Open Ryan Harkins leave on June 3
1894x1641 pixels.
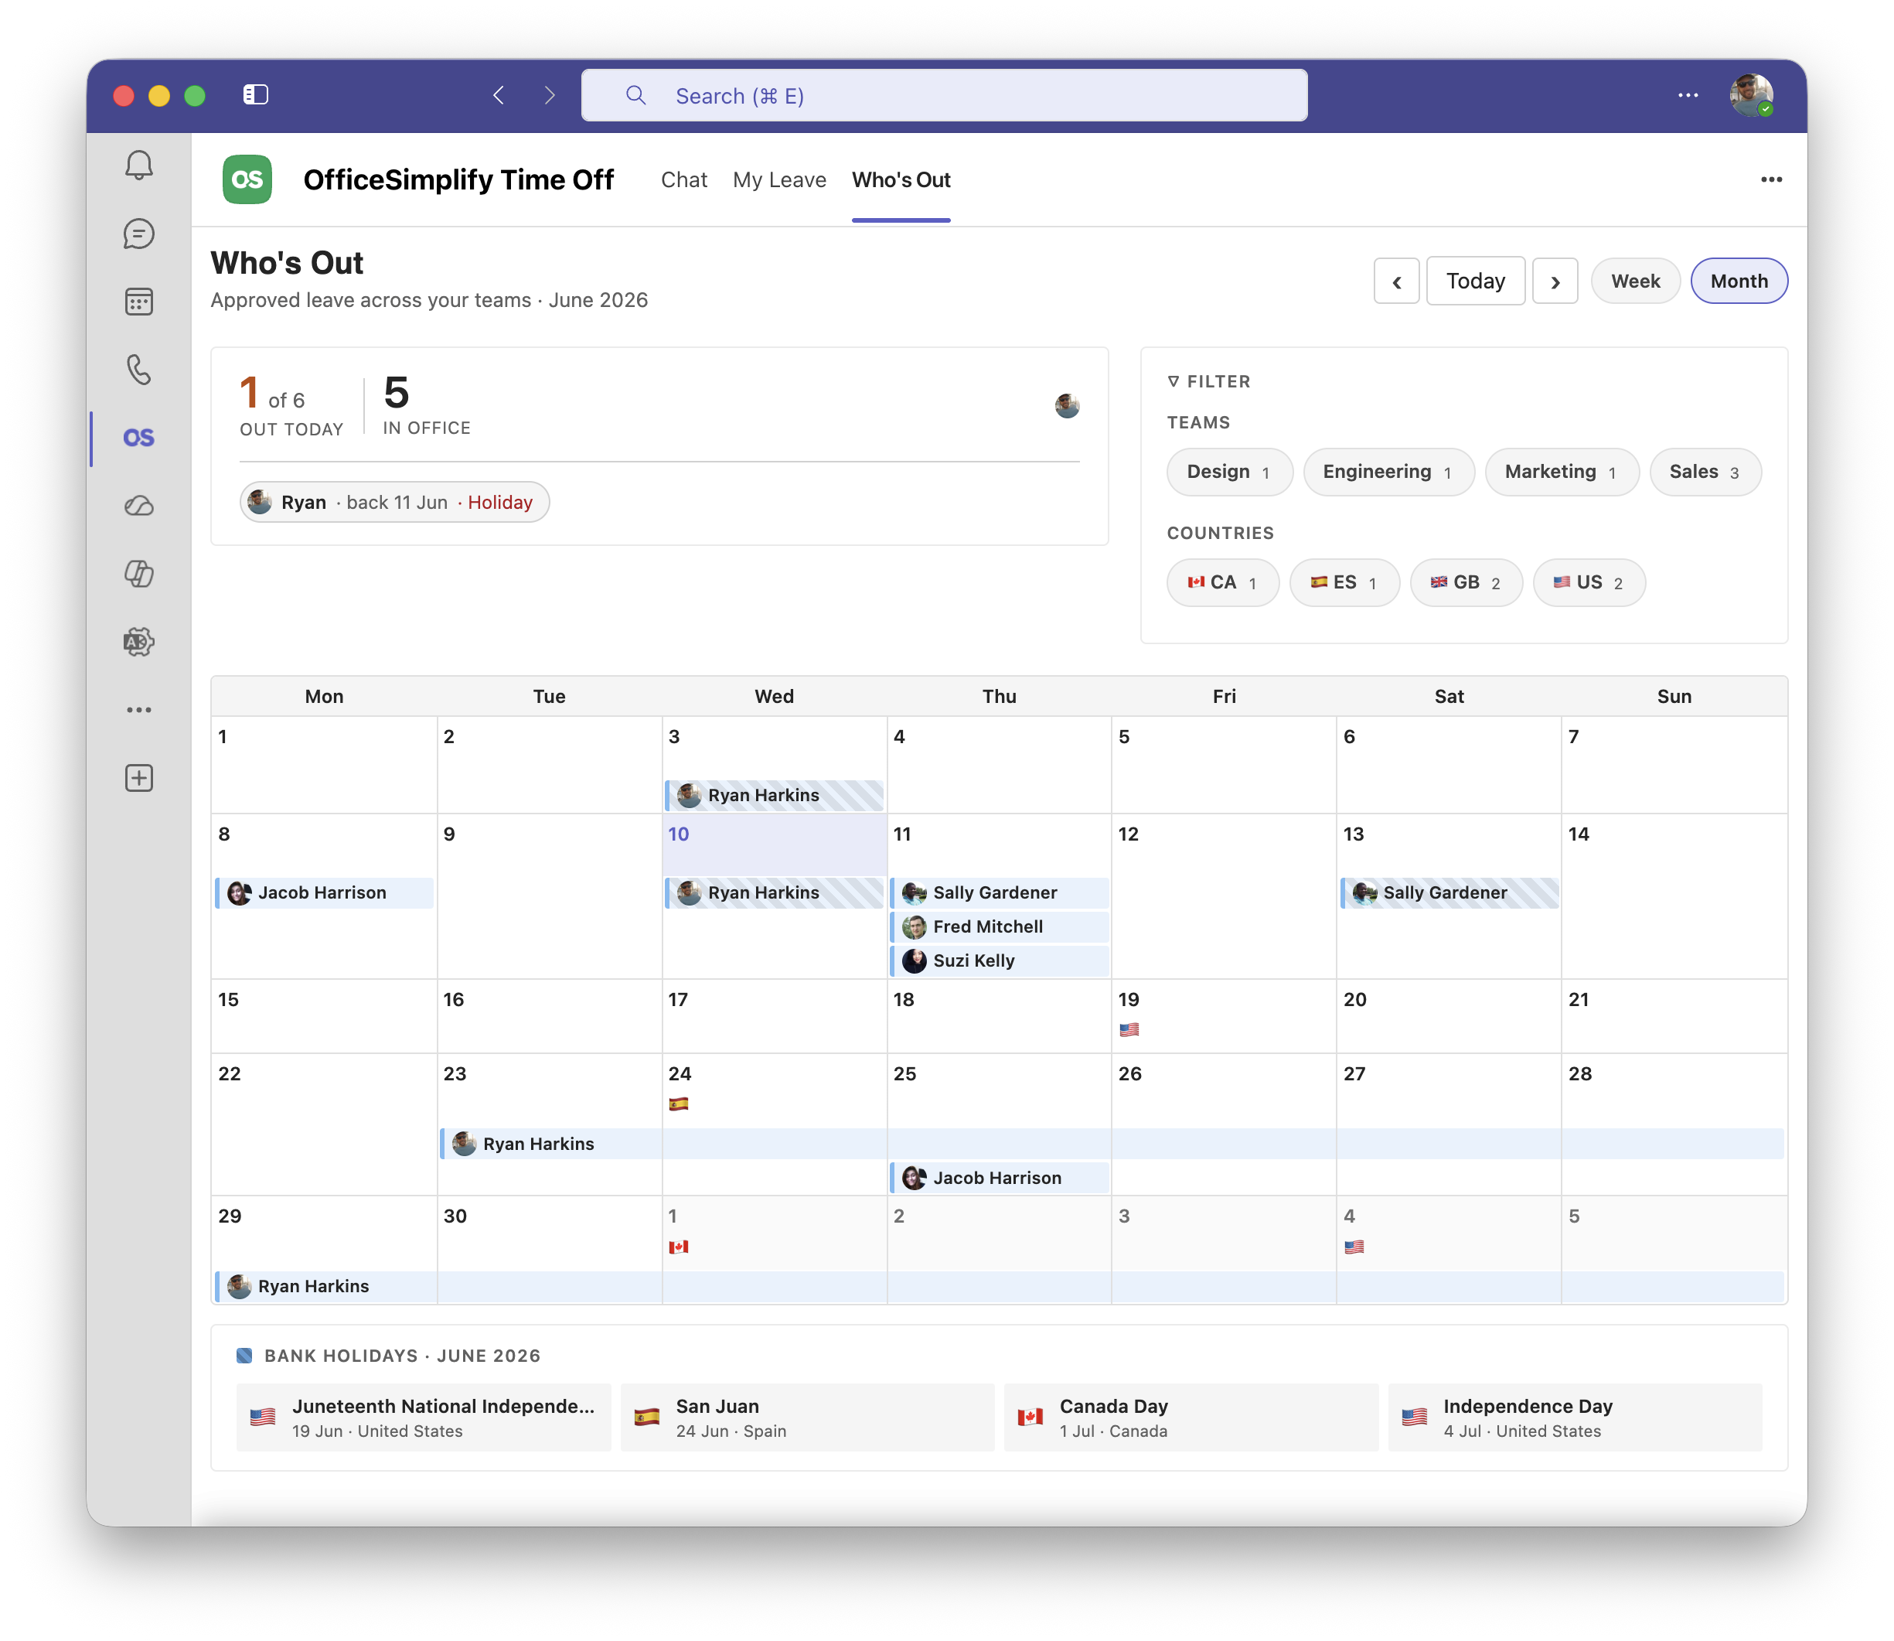775,795
